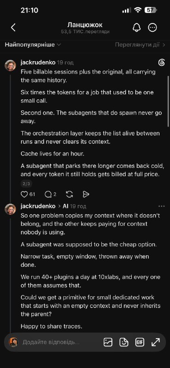Open the circled three-dots options menu
Viewport: 170px width, 368px height.
click(152, 28)
